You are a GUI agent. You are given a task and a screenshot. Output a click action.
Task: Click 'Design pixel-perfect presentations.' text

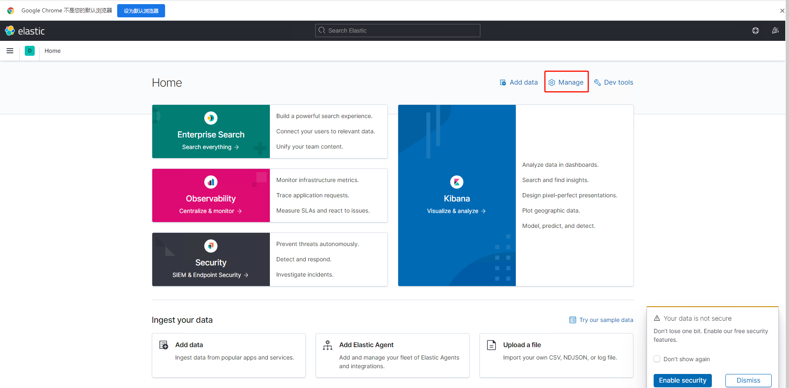click(x=570, y=196)
